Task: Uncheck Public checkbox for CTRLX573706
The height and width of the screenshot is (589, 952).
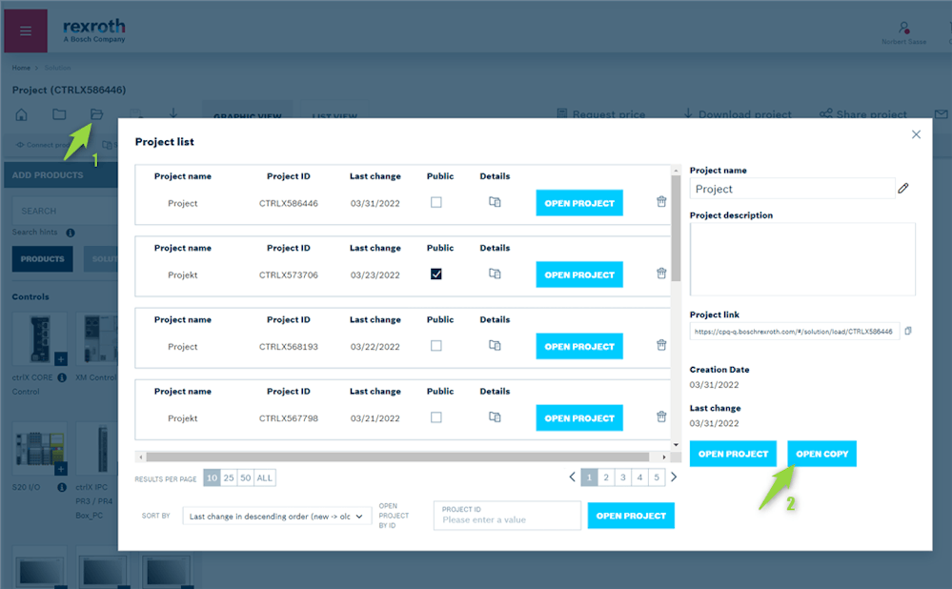Action: [x=435, y=274]
